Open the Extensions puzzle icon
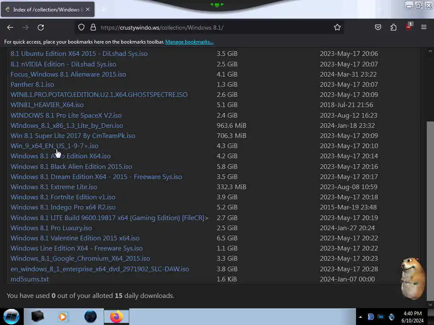 (393, 28)
